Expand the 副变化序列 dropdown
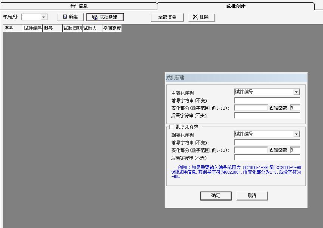This screenshot has width=323, height=228. click(296, 134)
